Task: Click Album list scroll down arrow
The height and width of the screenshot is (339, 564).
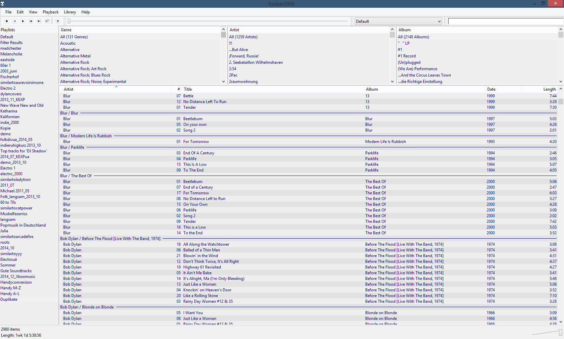Action: point(561,82)
